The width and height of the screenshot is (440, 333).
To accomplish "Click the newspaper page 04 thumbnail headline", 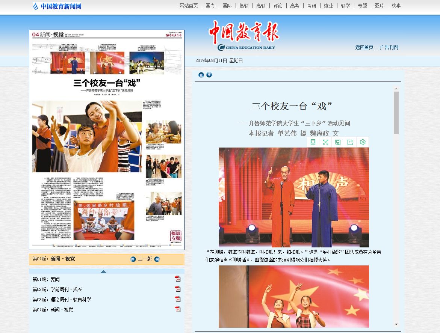I will (107, 83).
